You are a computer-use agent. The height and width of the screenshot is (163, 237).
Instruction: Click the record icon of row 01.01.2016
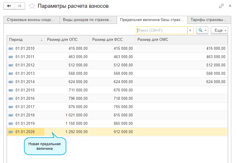[x=11, y=99]
